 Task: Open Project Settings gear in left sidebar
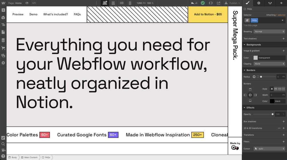coord(3,63)
